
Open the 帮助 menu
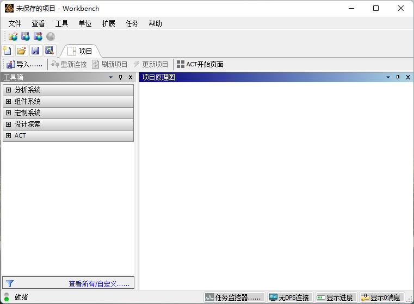(155, 23)
